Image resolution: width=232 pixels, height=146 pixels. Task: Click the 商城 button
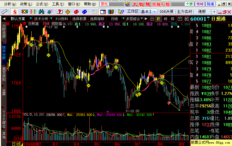point(200,4)
